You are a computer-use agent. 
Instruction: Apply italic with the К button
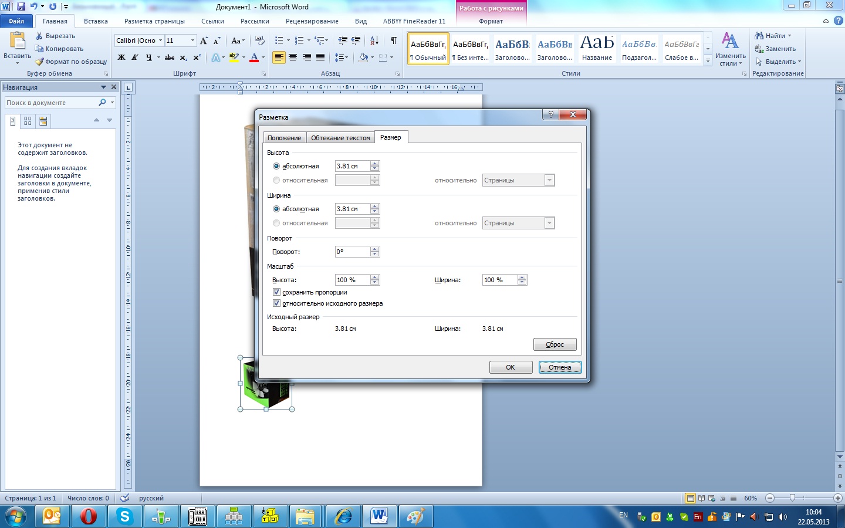tap(135, 57)
